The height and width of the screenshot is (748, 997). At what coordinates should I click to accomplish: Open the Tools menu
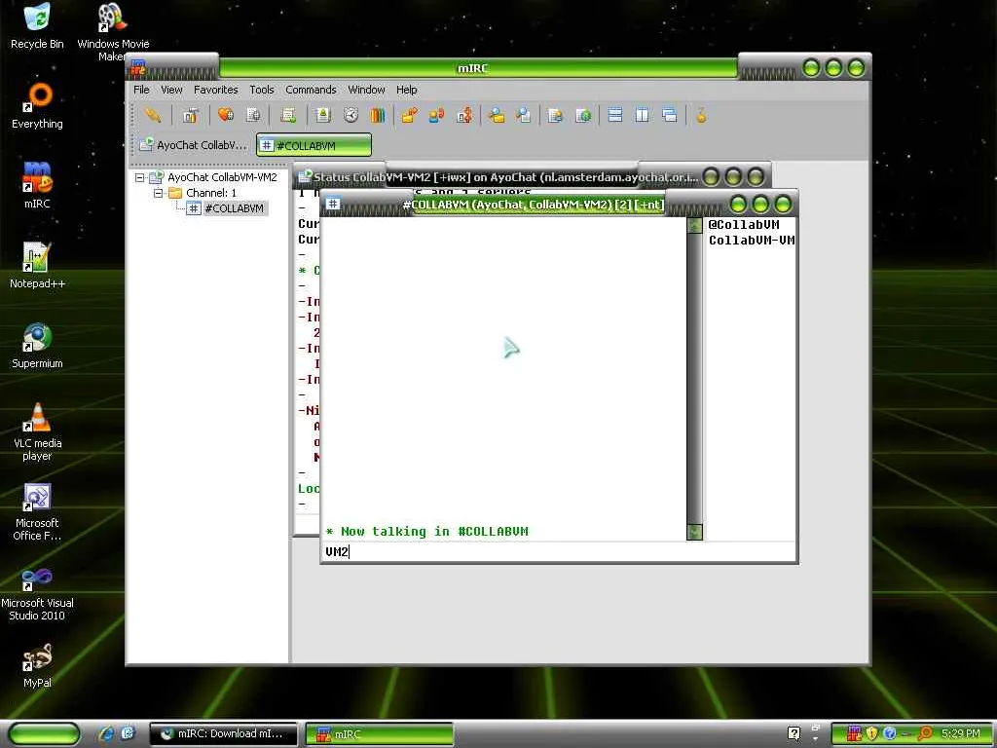[x=261, y=90]
